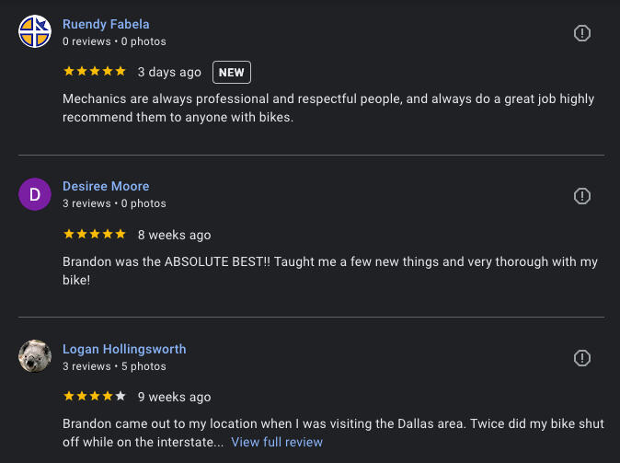Open Logan Hollingsworth's name link
Screen dimensions: 620x463
(x=124, y=349)
